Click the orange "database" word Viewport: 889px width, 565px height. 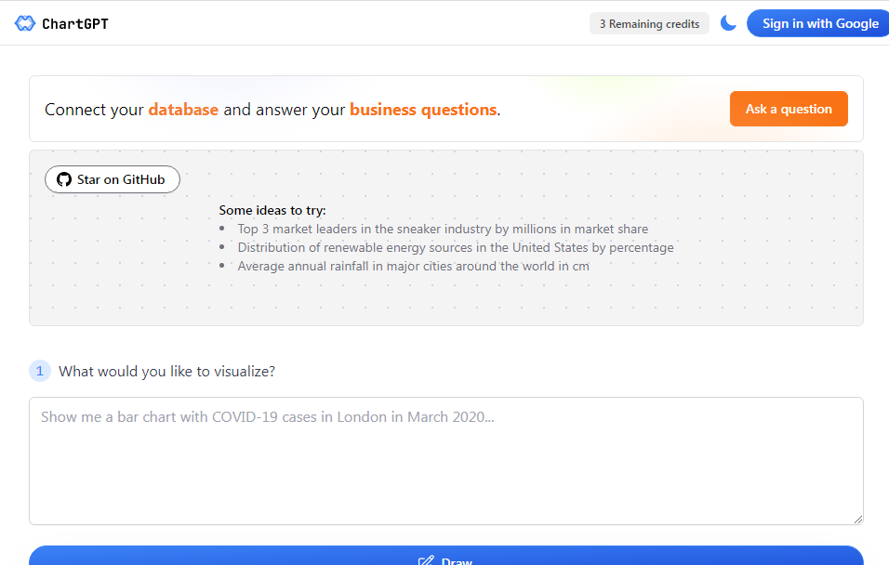click(183, 110)
